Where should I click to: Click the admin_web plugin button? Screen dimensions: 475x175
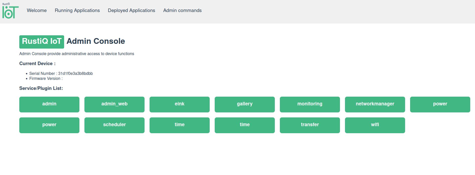[114, 104]
